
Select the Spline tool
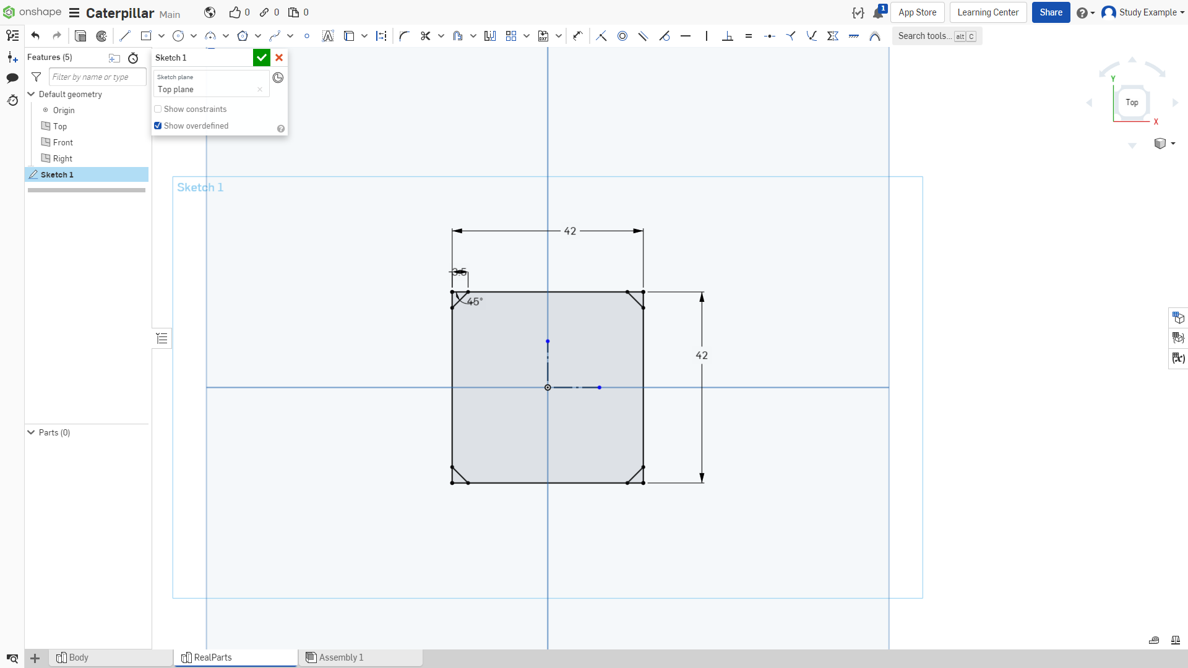[275, 36]
